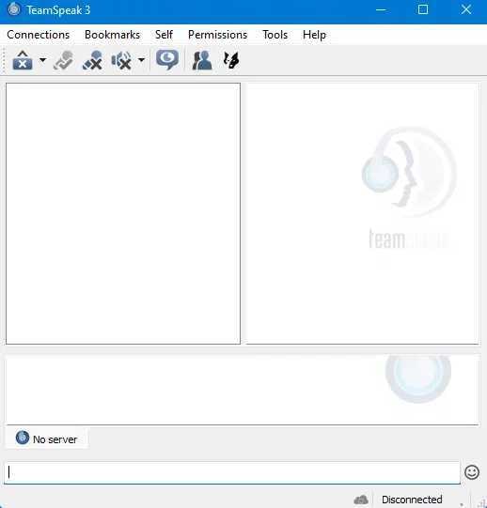Toggle the mute speakers icon
The image size is (487, 508).
click(x=121, y=60)
